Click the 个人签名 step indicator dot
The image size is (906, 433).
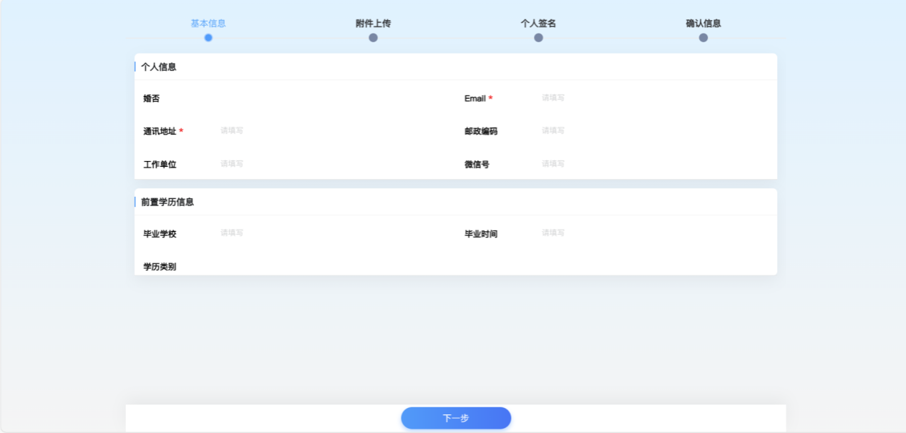tap(538, 37)
